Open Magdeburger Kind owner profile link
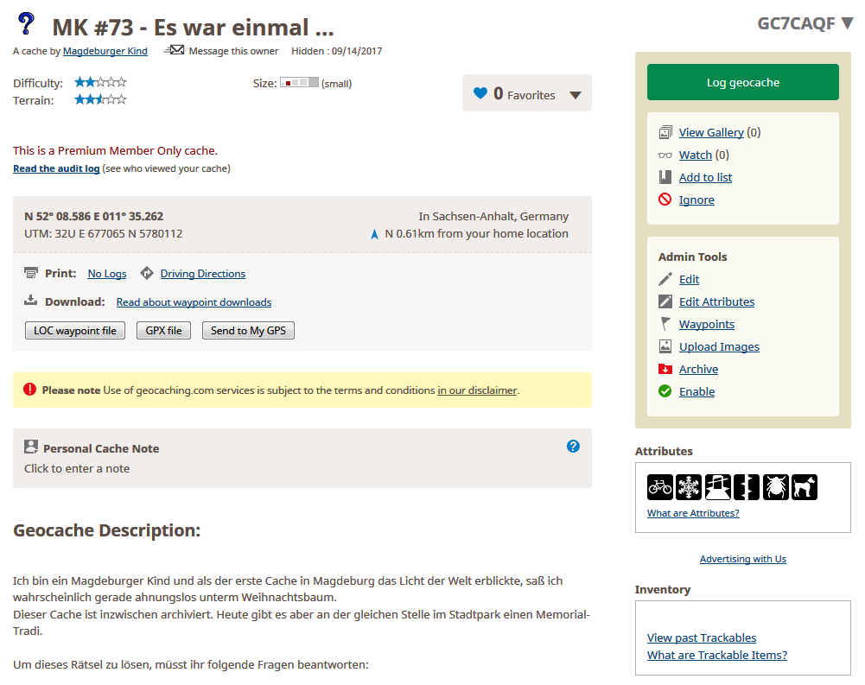Screen dimensions: 865x685 click(105, 51)
